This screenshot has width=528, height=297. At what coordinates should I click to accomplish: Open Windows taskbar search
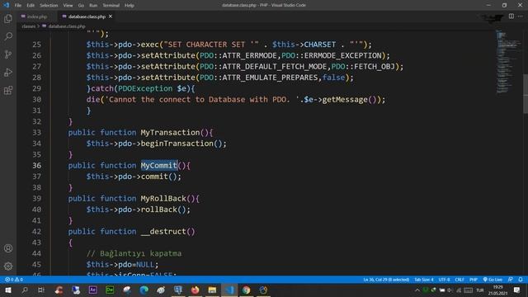point(25,290)
